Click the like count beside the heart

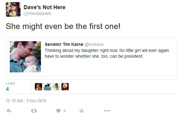click(64, 111)
